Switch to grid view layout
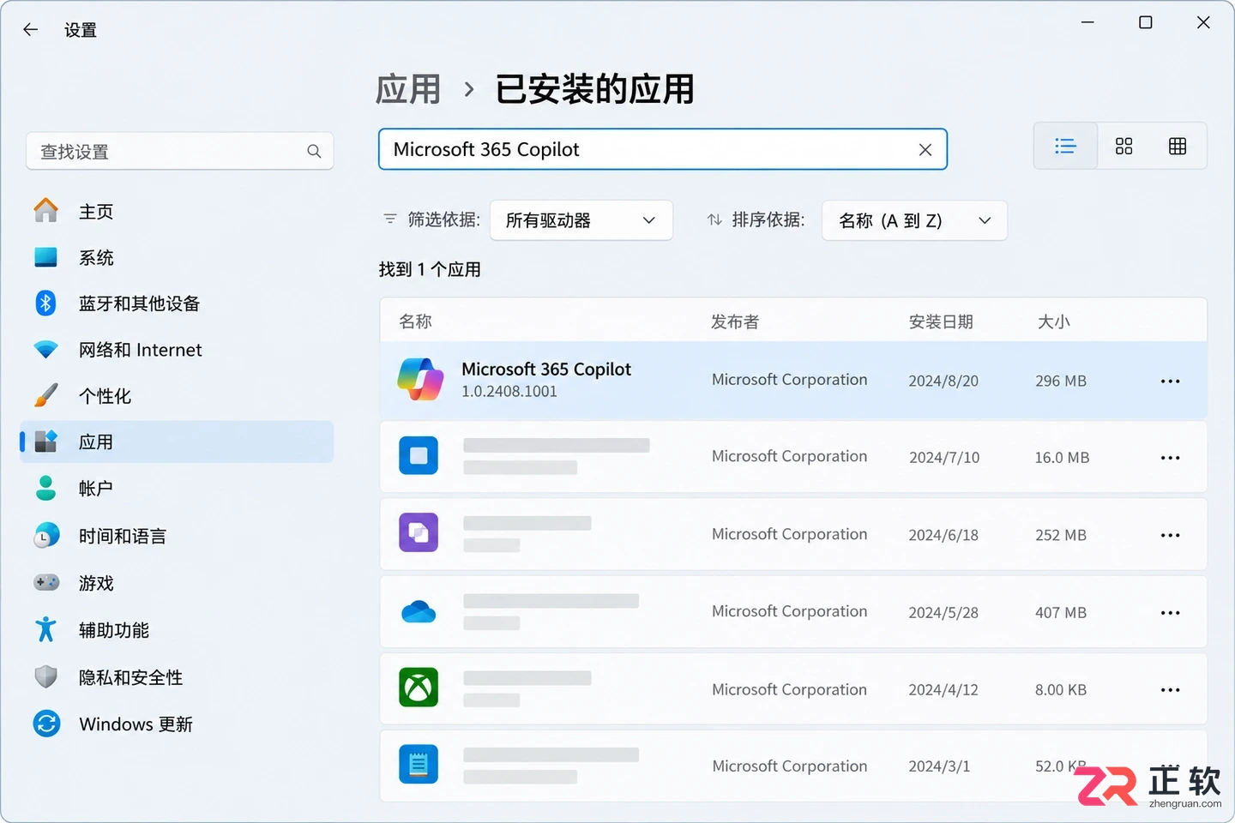Viewport: 1235px width, 823px height. (x=1124, y=146)
